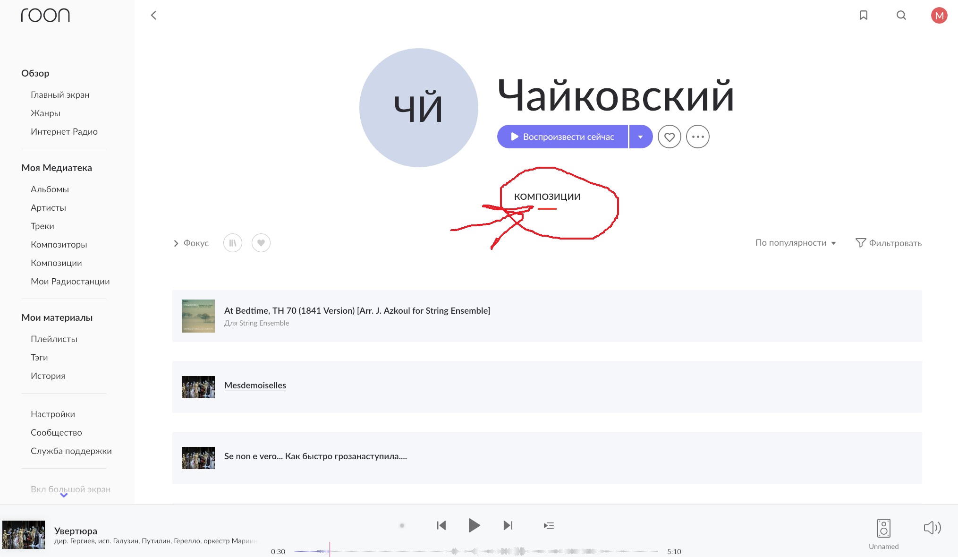Click the Обзор section heading
Screen dimensions: 958x557
tap(35, 73)
